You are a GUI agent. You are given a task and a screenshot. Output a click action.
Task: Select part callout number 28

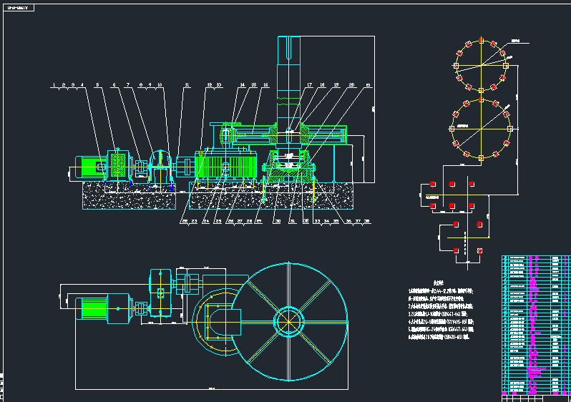[249, 221]
